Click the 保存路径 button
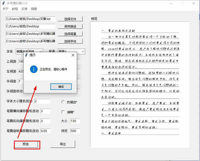This screenshot has width=200, height=161. click(x=70, y=26)
